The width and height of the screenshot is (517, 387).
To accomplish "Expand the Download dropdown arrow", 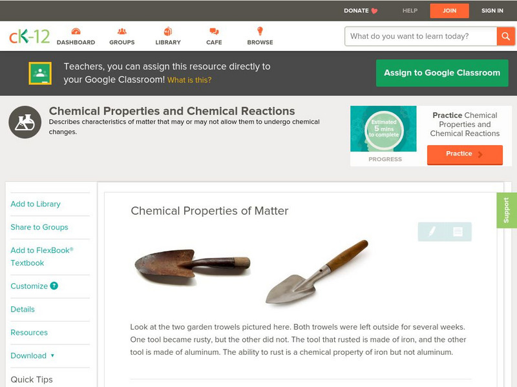I will [52, 355].
